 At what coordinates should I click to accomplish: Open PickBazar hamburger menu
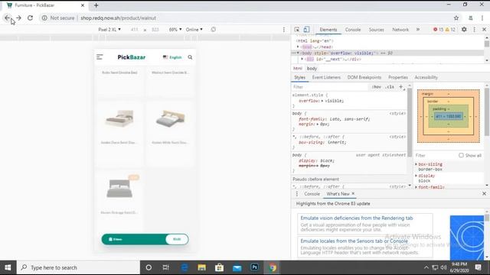pyautogui.click(x=100, y=57)
